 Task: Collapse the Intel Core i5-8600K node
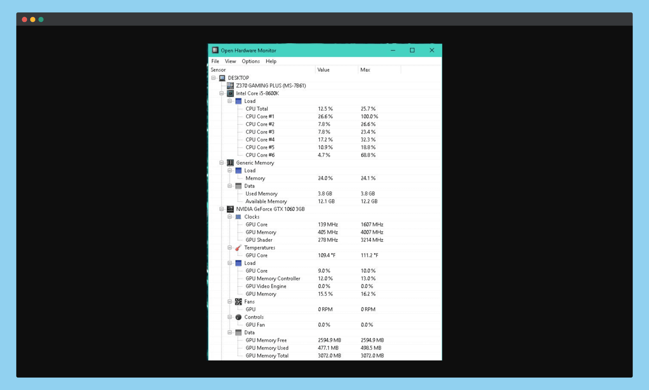tap(221, 93)
